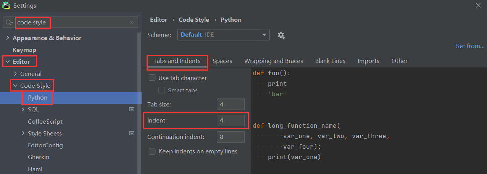Expand the Appearance & Behavior section
487x174 pixels.
click(x=8, y=38)
